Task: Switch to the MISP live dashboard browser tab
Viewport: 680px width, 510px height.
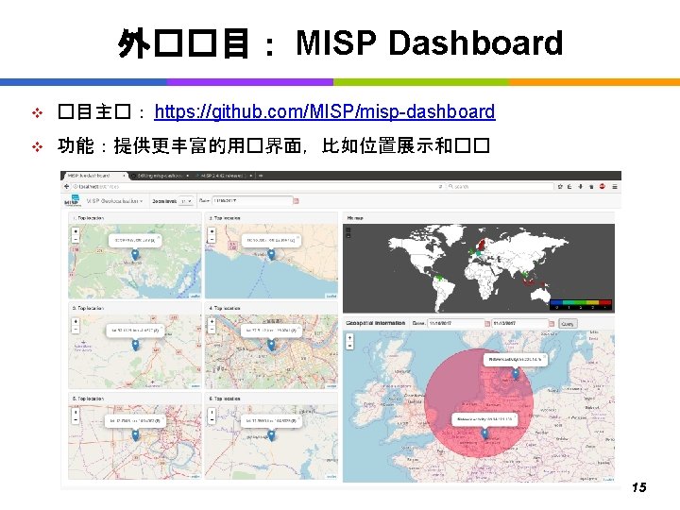Action: tap(93, 176)
